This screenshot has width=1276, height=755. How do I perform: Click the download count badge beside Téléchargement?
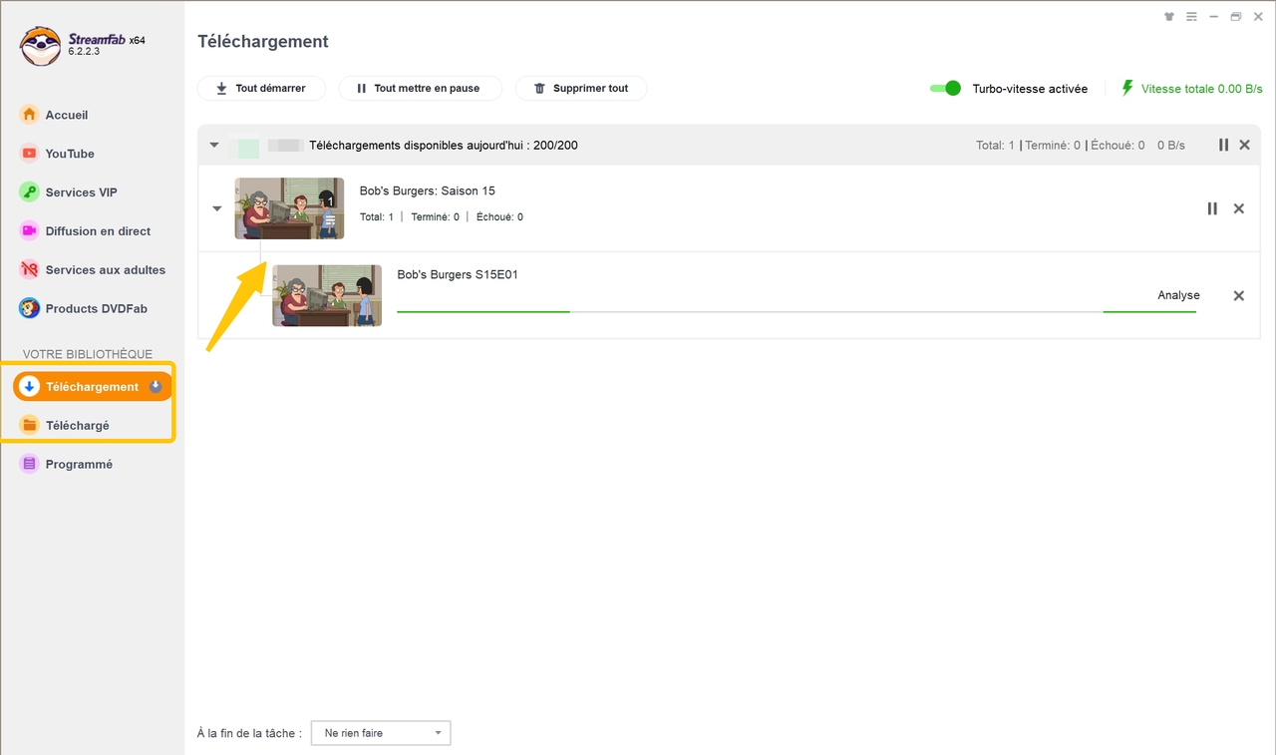(156, 387)
